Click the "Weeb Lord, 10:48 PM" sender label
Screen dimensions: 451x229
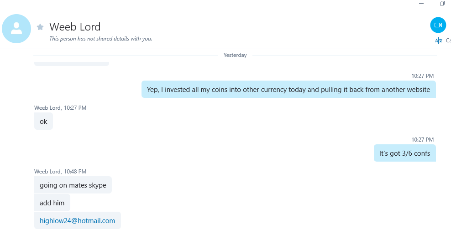pyautogui.click(x=60, y=171)
